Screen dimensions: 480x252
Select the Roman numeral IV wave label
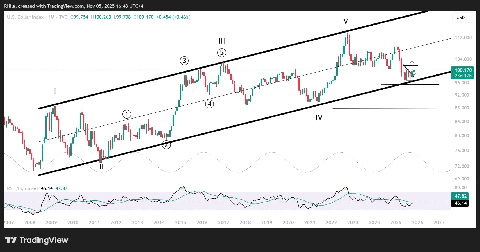319,118
